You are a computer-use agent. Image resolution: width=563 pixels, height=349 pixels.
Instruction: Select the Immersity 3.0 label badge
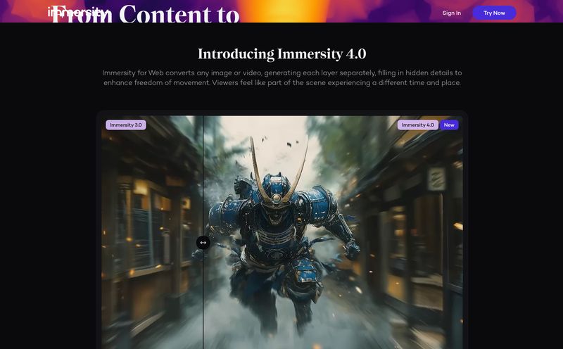(x=126, y=125)
